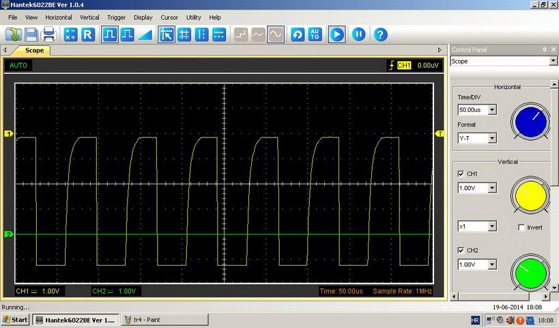Open Help with the question mark icon
Screen dimensions: 559x328
point(380,34)
